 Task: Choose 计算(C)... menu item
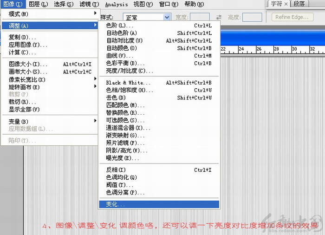50,52
